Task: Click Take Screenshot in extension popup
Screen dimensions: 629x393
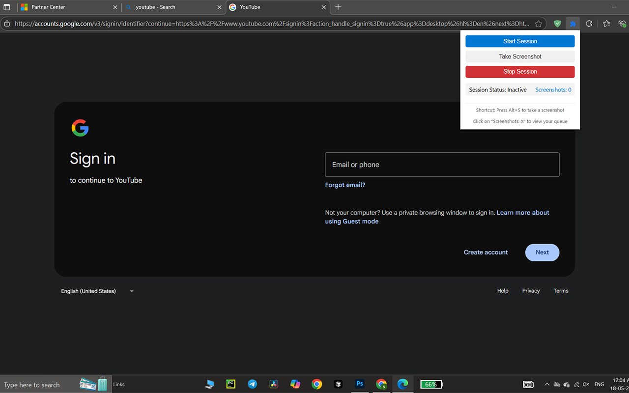Action: coord(520,56)
